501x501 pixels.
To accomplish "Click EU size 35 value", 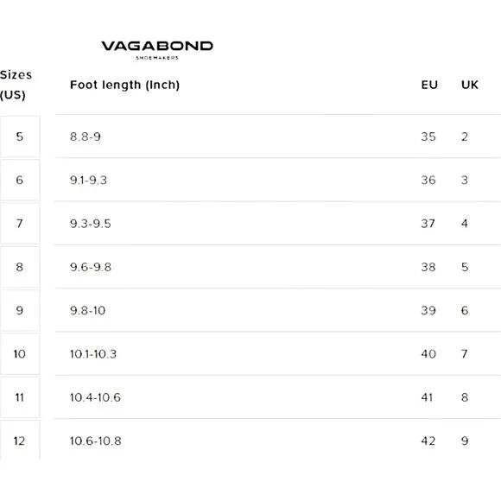I will (428, 136).
